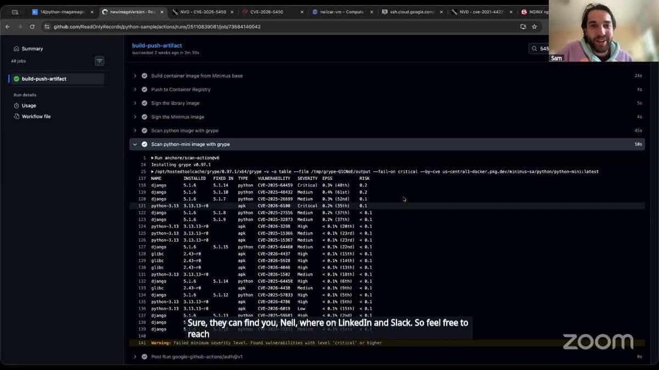Click the file icon beside Workflow file
Image resolution: width=659 pixels, height=370 pixels.
(x=16, y=116)
